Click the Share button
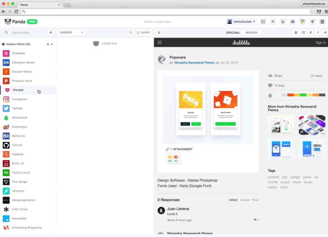Viewport: 328px width, 237px height. tap(275, 76)
